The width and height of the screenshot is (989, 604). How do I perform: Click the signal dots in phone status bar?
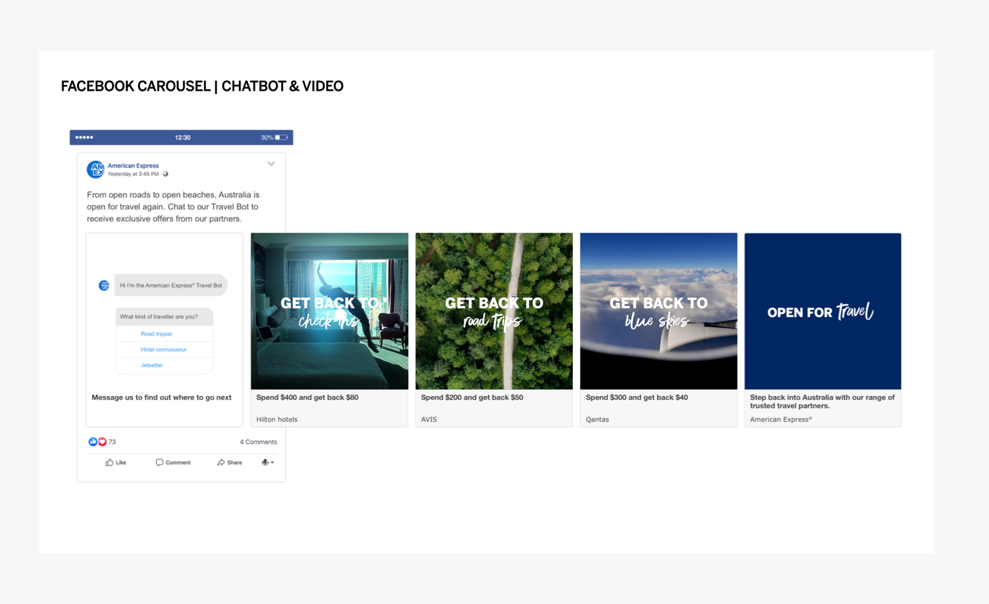(84, 137)
